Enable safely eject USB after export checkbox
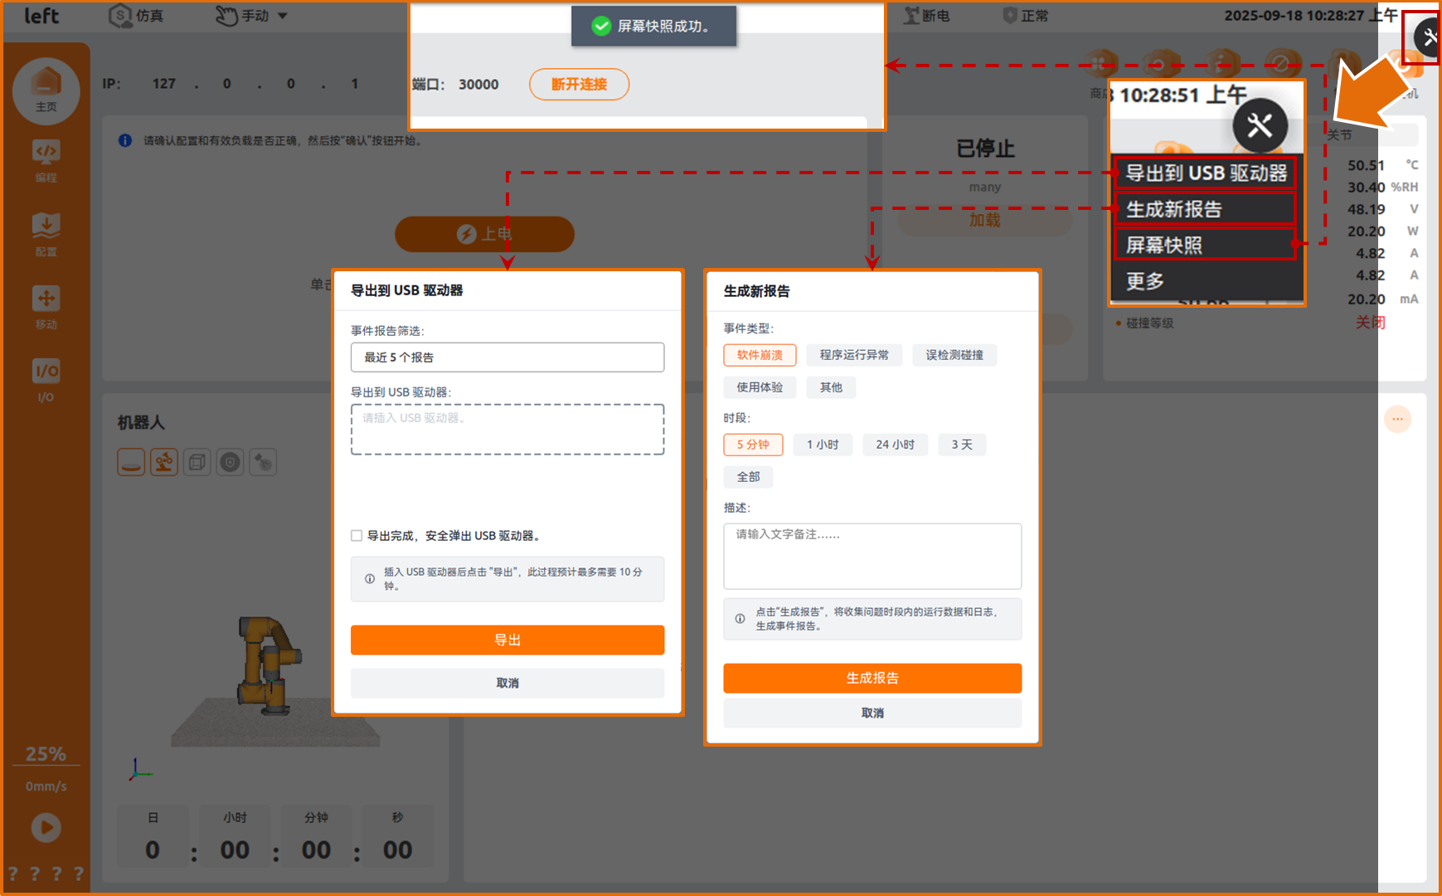 point(357,536)
